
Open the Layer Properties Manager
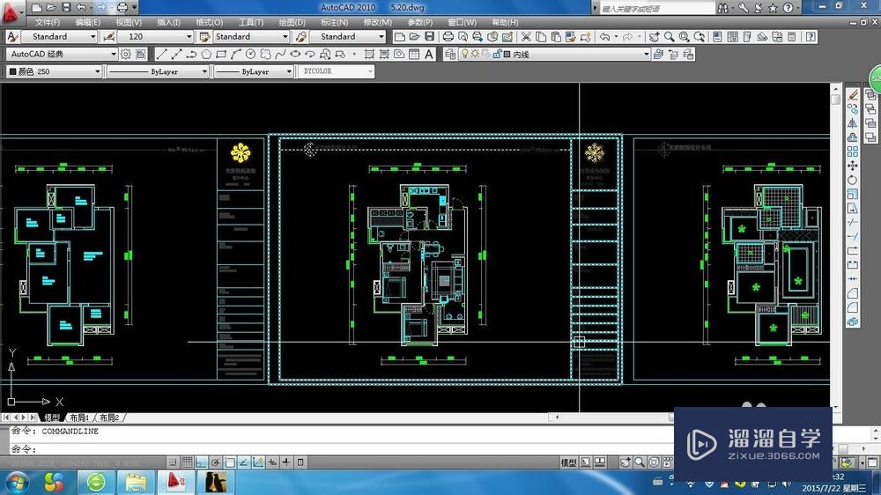[450, 54]
